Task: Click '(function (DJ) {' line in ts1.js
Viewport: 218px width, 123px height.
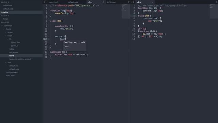Action: pyautogui.click(x=147, y=31)
